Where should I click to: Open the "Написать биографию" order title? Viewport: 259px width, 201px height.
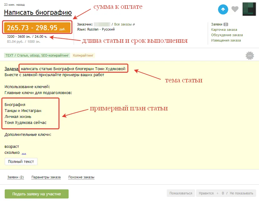[x=38, y=13]
